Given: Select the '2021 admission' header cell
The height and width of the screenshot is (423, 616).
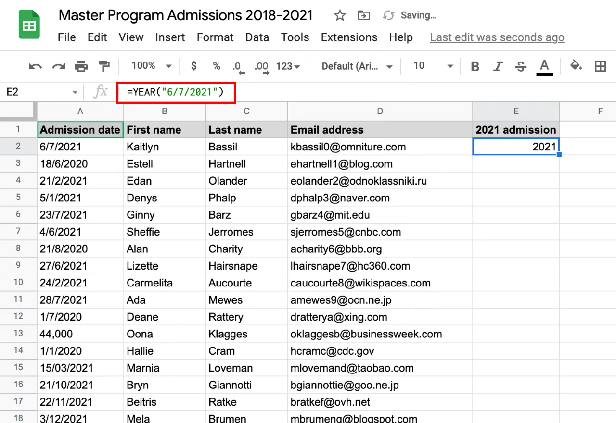Looking at the screenshot, I should (516, 130).
